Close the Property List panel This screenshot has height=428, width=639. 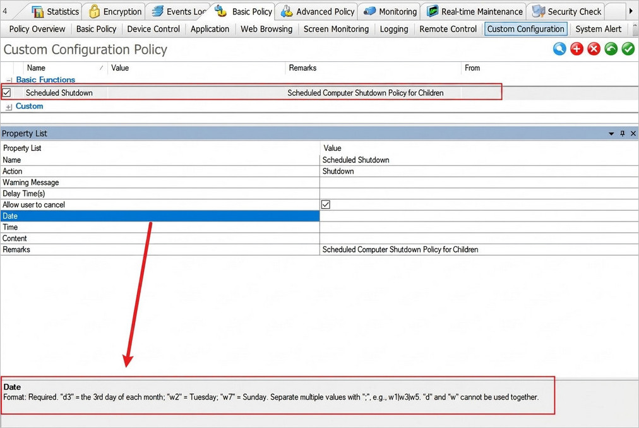point(633,133)
